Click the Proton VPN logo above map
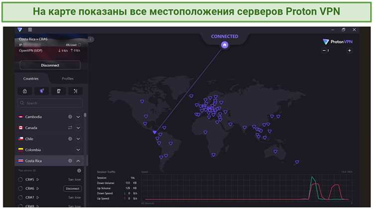This screenshot has height=209, width=373. [x=338, y=42]
